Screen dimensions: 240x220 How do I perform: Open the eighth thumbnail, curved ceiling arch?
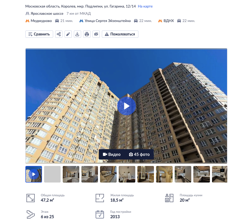click(x=164, y=174)
